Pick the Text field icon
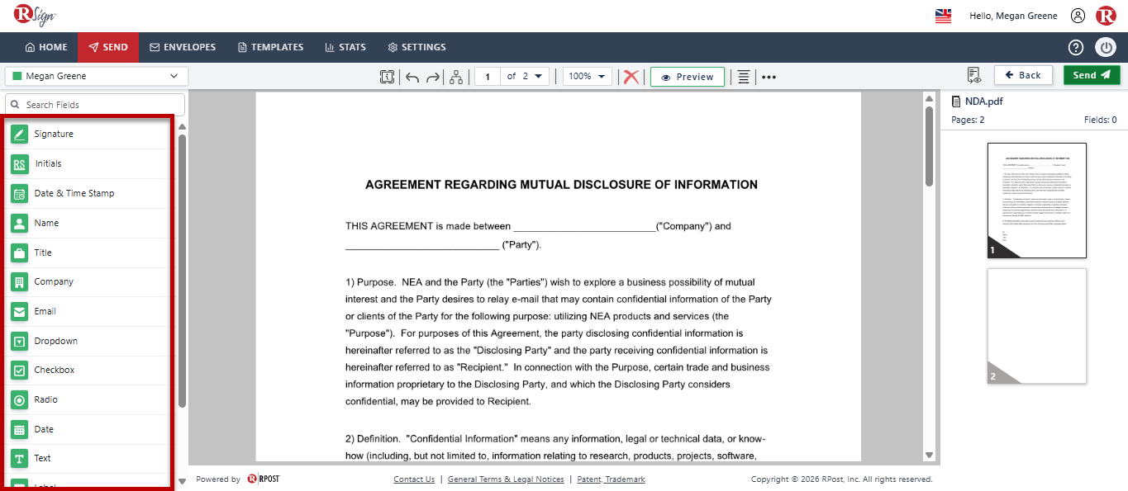 click(x=20, y=458)
